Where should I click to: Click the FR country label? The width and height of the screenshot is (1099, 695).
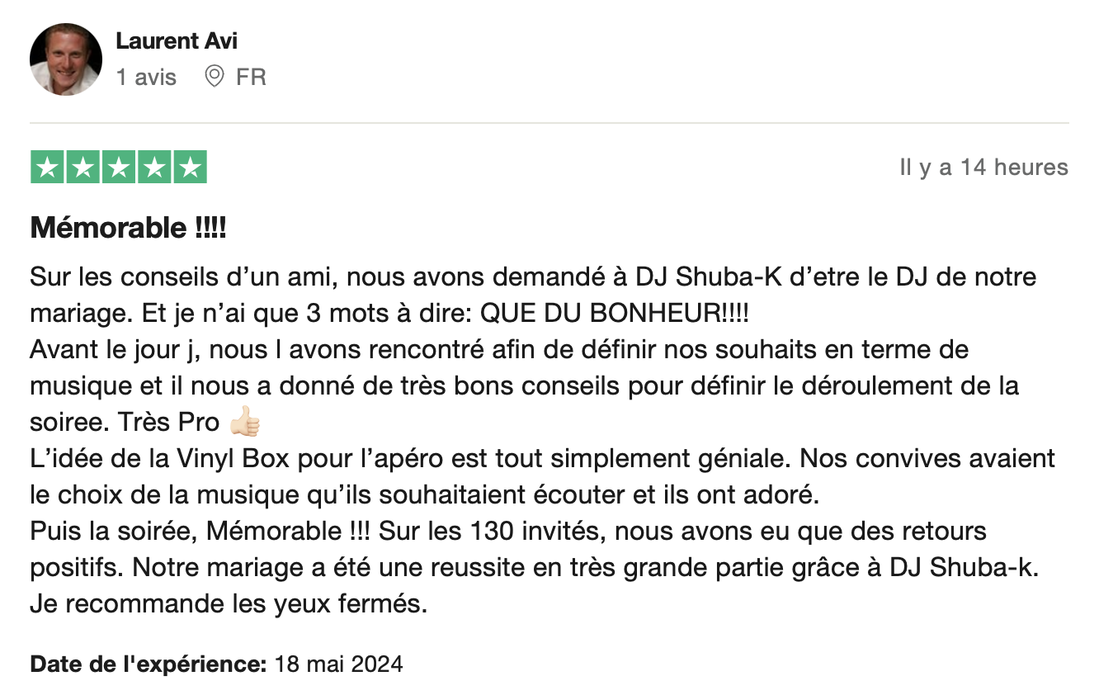(x=251, y=78)
